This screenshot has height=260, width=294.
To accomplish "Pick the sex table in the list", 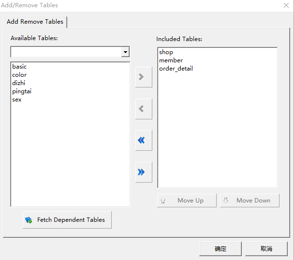I will (x=17, y=100).
